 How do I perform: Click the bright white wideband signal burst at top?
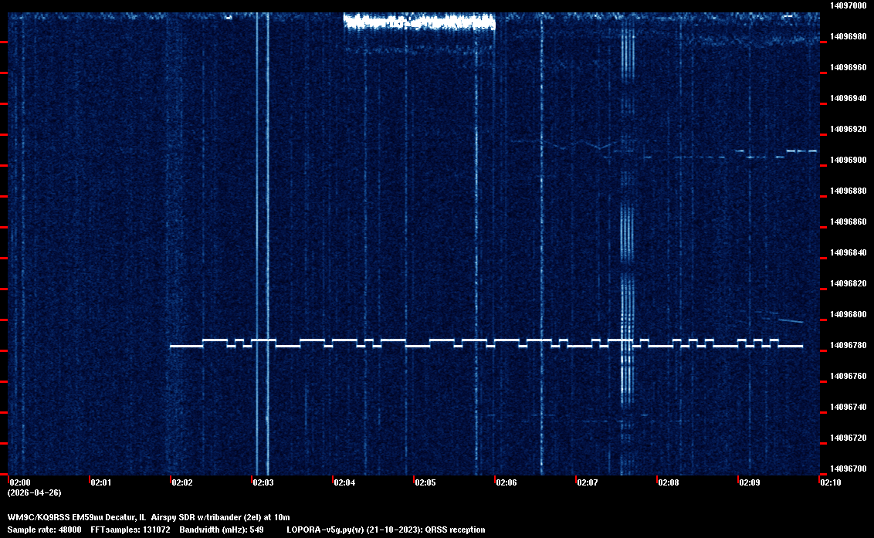tap(418, 22)
